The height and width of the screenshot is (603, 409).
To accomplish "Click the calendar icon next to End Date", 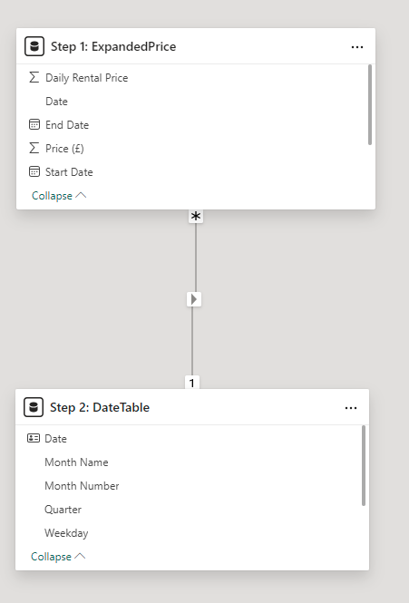I will pos(34,124).
